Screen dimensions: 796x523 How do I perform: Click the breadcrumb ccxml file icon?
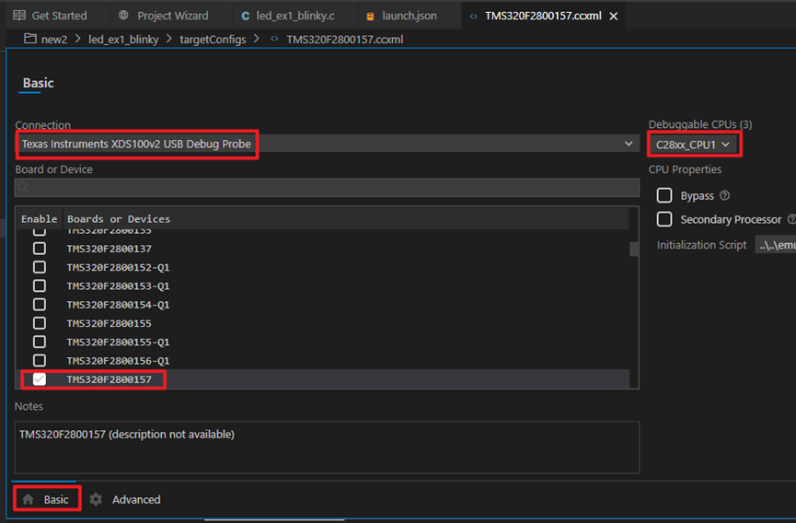(274, 39)
